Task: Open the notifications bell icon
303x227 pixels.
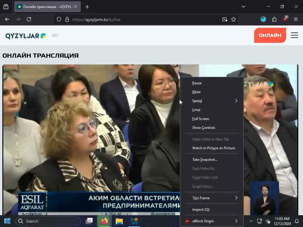Action: coord(296,221)
